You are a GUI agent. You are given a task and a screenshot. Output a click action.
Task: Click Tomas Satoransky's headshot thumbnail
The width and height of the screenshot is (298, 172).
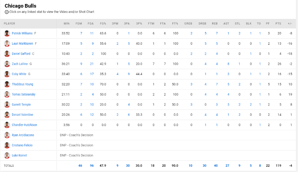[x=7, y=94]
